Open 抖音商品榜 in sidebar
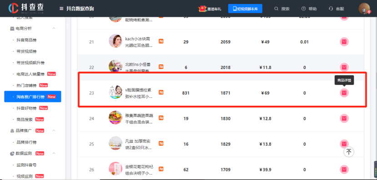This screenshot has height=180, width=377. pos(26,40)
